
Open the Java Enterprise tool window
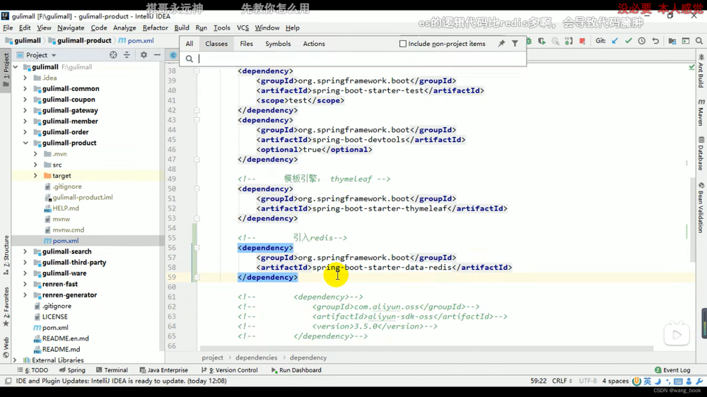click(x=164, y=370)
